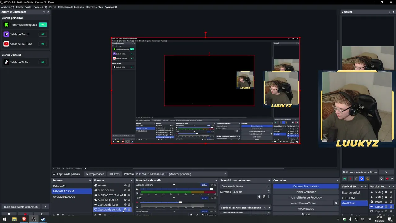Open virtual camera settings gear
This screenshot has width=396, height=223.
click(x=336, y=203)
